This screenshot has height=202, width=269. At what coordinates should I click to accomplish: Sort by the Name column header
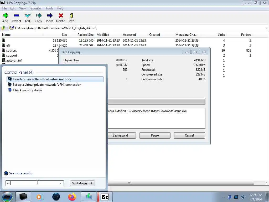coord(6,34)
